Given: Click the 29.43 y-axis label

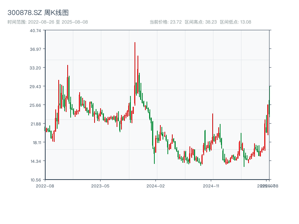Looking at the screenshot, I should coord(35,87).
